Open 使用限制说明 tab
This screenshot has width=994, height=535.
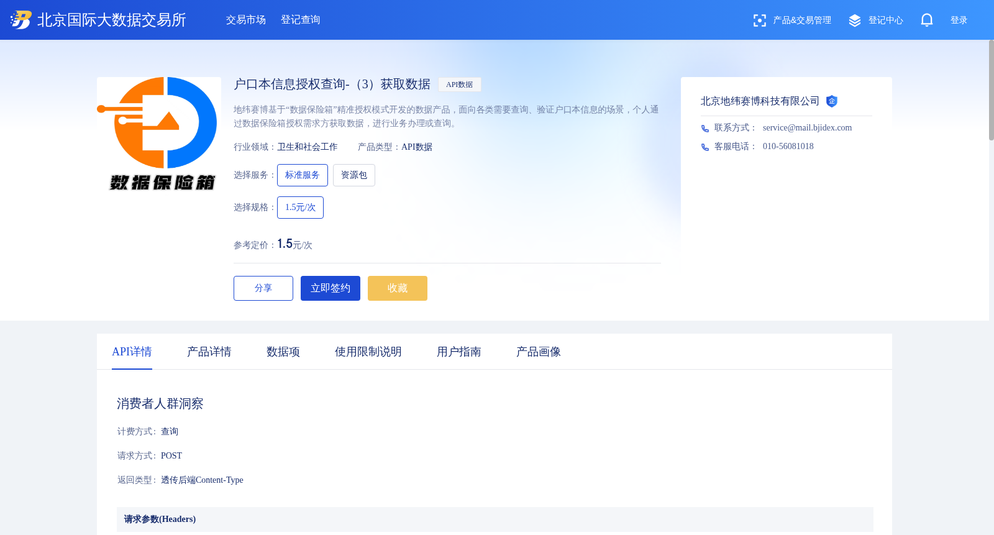tap(368, 352)
